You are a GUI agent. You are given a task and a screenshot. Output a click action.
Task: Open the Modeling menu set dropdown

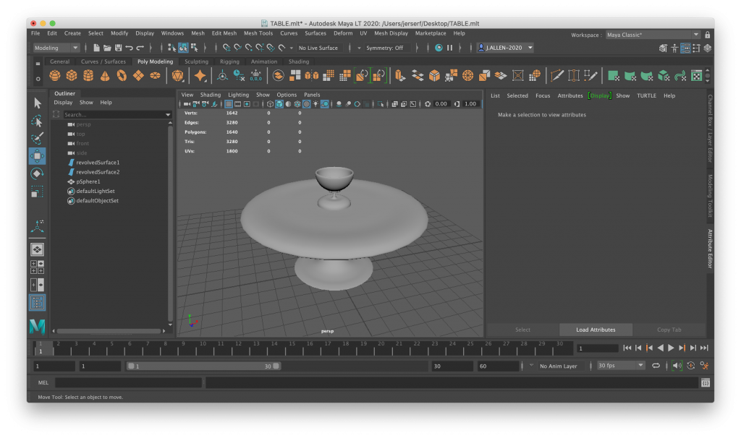55,48
